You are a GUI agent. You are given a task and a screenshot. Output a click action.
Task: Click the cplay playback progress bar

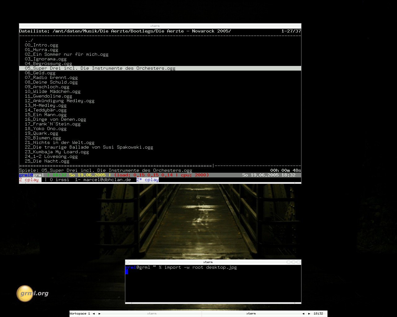click(x=160, y=166)
